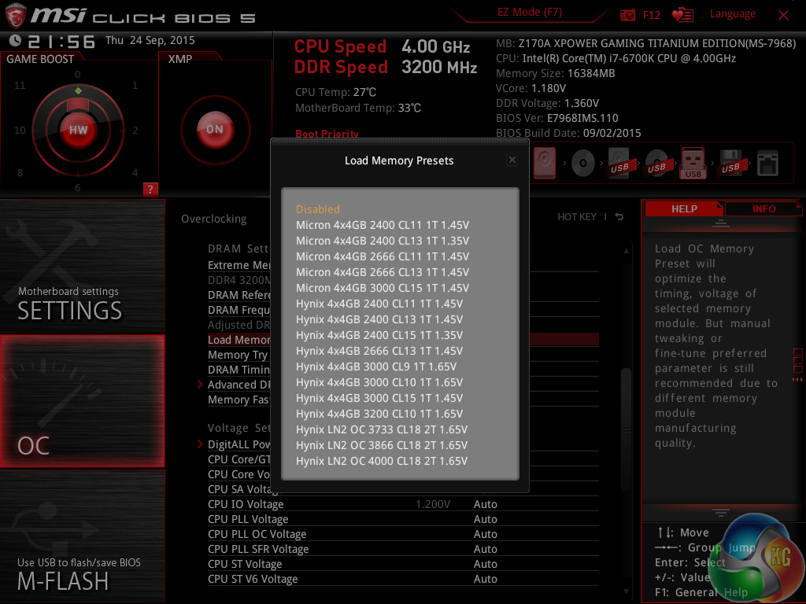
Task: Close the Load Memory Presets dialog
Action: pos(512,160)
